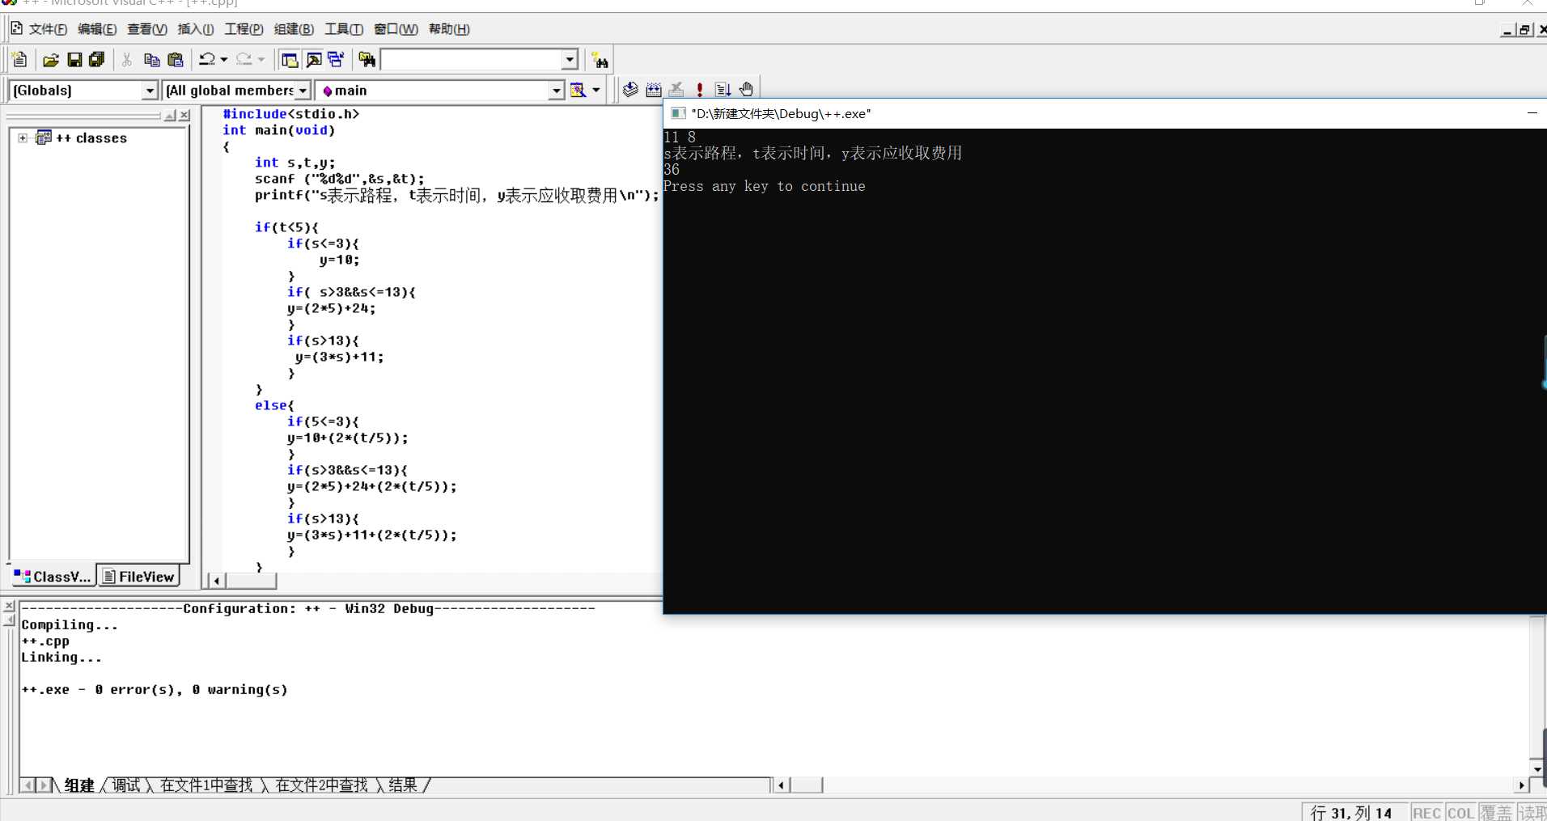1547x821 pixels.
Task: Click output panel horizontal scroll right arrow
Action: pos(1521,785)
